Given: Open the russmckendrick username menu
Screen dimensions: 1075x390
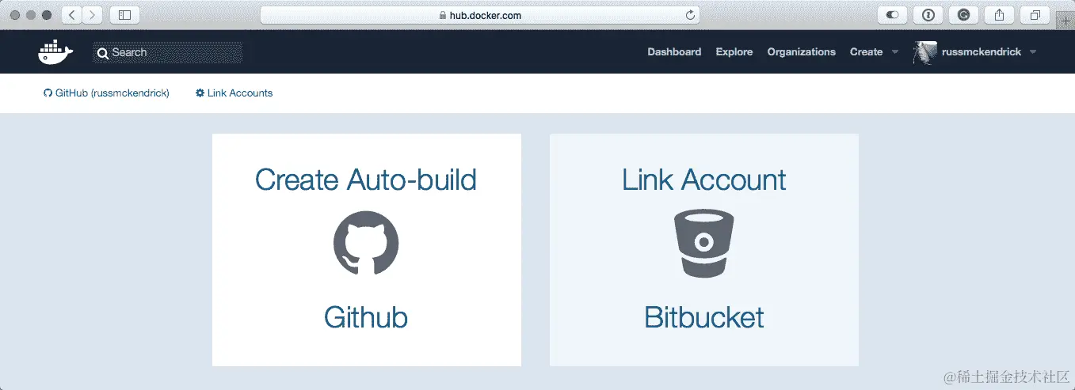Looking at the screenshot, I should tap(982, 52).
